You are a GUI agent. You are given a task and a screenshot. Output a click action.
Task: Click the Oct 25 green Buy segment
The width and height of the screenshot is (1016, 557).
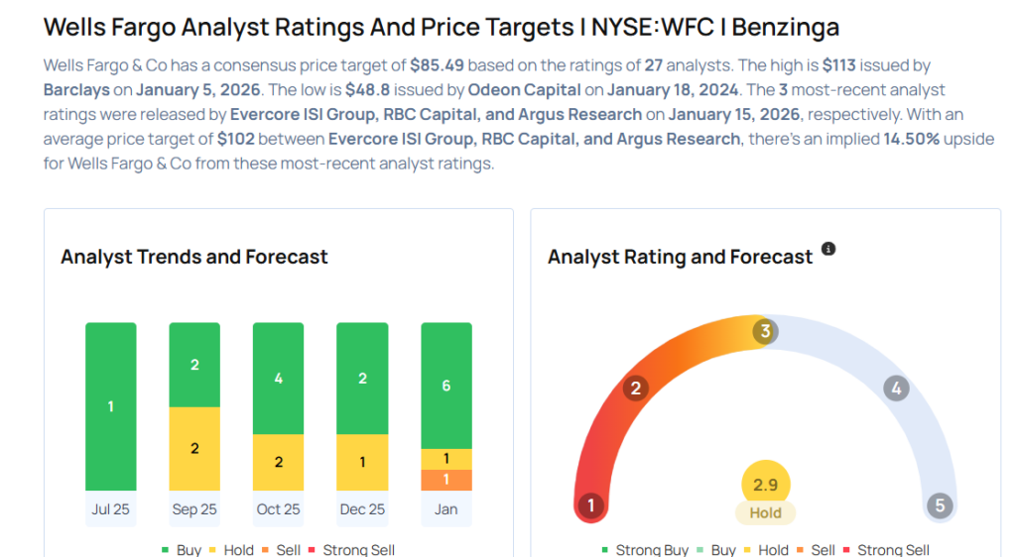278,378
